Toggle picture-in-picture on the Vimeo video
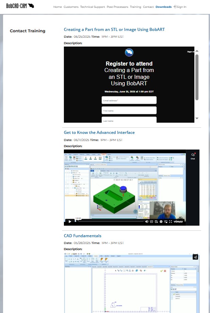 (166, 222)
